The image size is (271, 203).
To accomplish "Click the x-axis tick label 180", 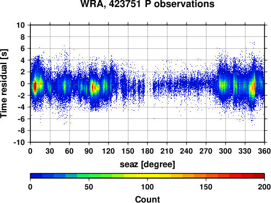I will [147, 151].
